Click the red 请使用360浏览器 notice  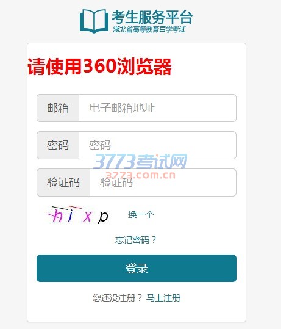pos(100,67)
